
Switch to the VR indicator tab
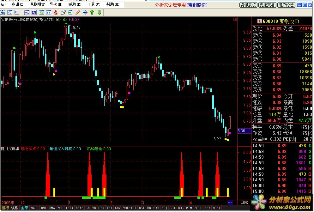coord(94,208)
